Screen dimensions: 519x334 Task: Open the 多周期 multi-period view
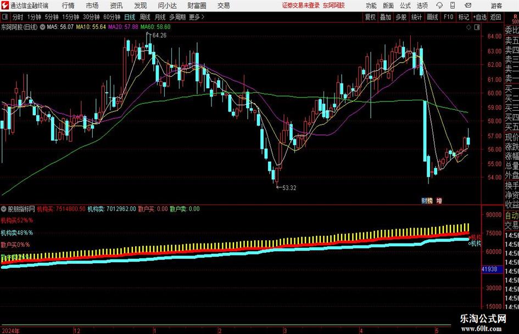tap(177, 17)
